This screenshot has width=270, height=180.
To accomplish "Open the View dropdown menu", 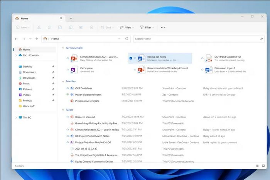I will (127, 27).
